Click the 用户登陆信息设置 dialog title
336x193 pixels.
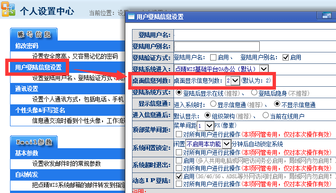coord(160,17)
